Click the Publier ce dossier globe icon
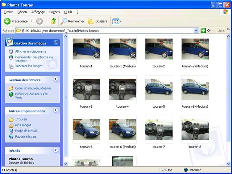Image resolution: width=232 pixels, height=174 pixels. click(11, 94)
